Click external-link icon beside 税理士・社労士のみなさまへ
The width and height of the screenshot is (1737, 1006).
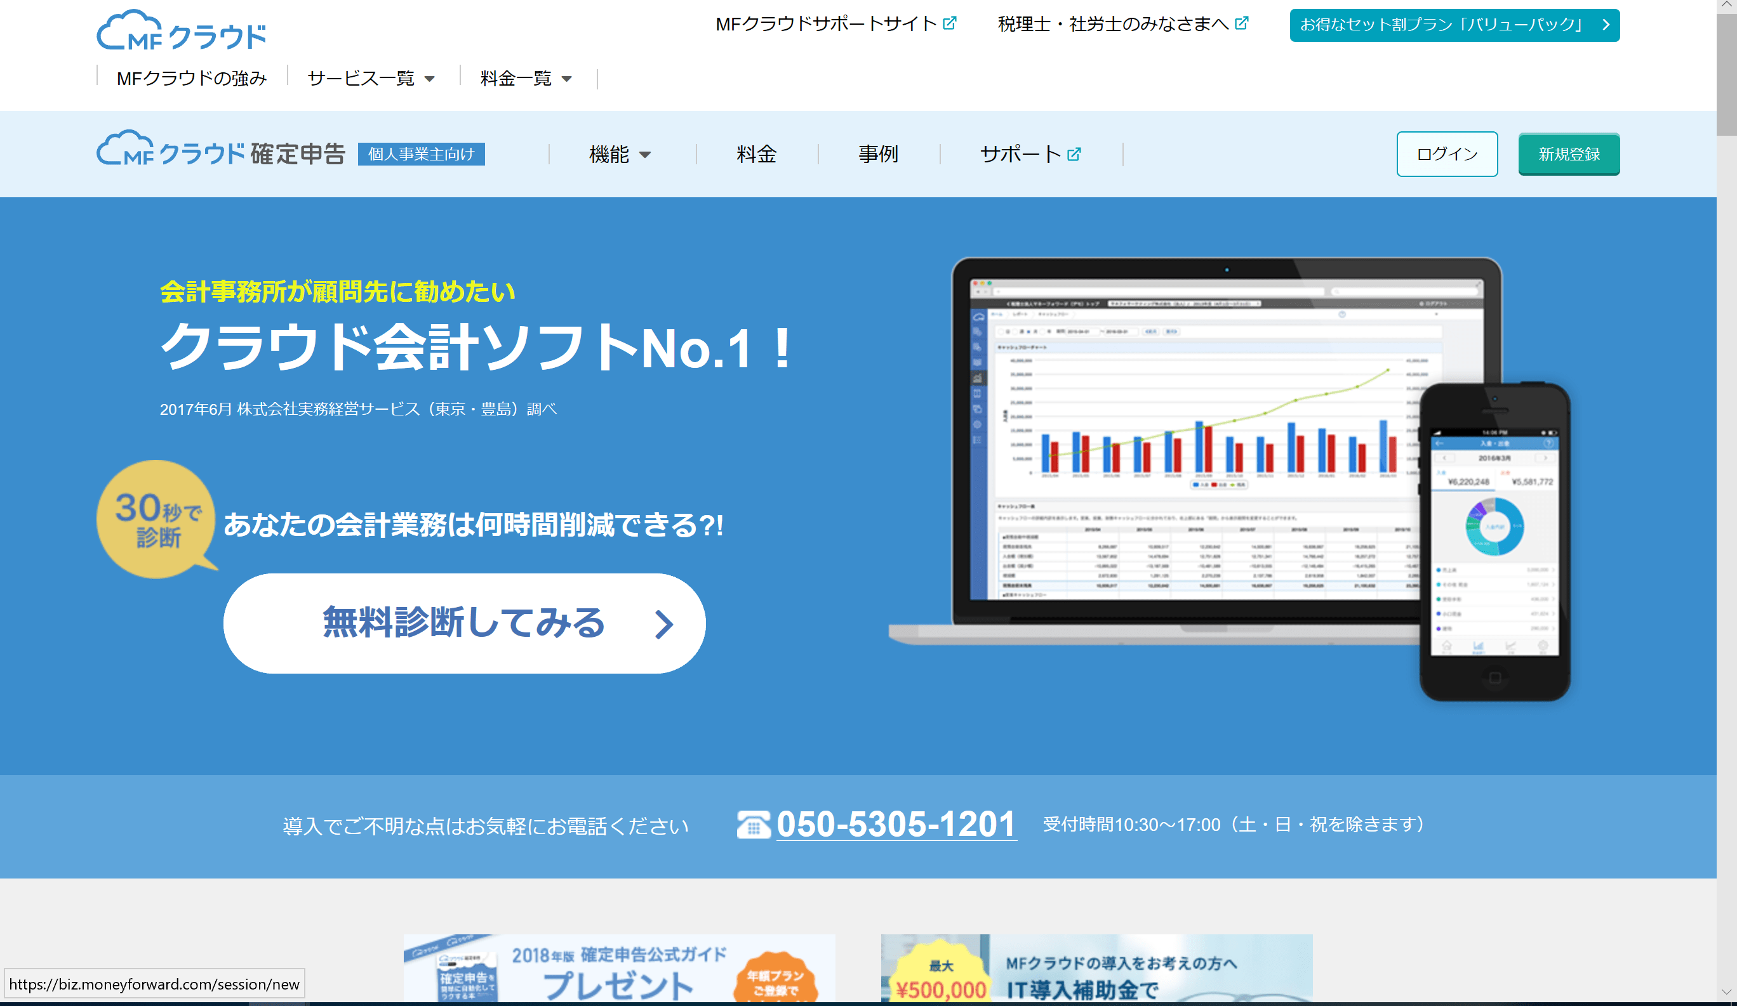click(1241, 23)
